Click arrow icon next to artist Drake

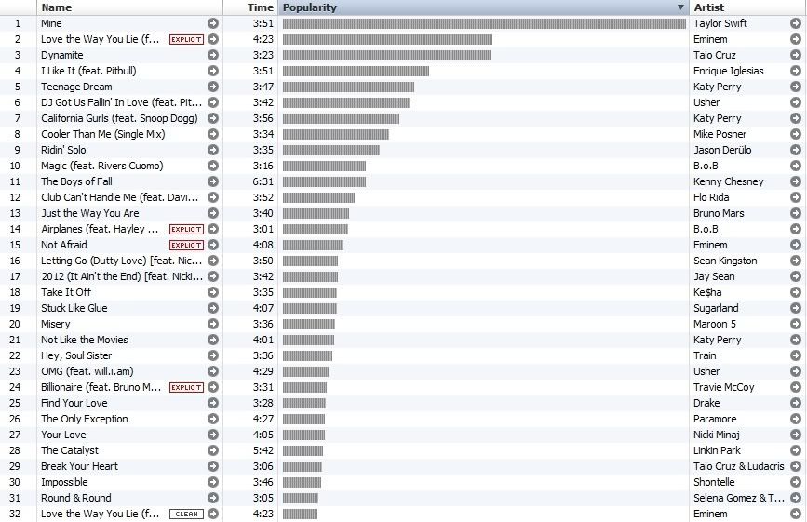pyautogui.click(x=794, y=403)
